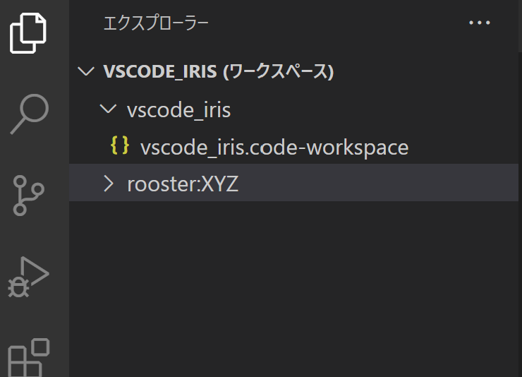Open the Extensions view icon

30,358
